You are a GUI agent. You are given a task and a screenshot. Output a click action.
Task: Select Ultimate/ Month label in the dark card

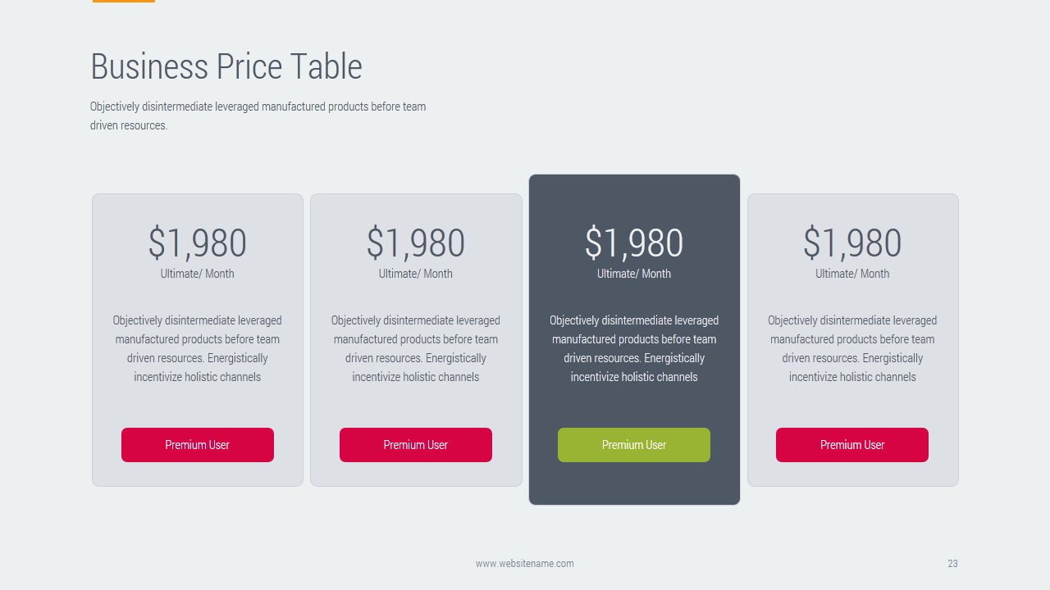point(634,274)
